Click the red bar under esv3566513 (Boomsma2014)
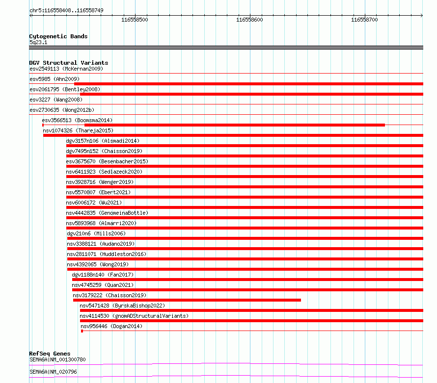The image size is (437, 383). point(235,125)
